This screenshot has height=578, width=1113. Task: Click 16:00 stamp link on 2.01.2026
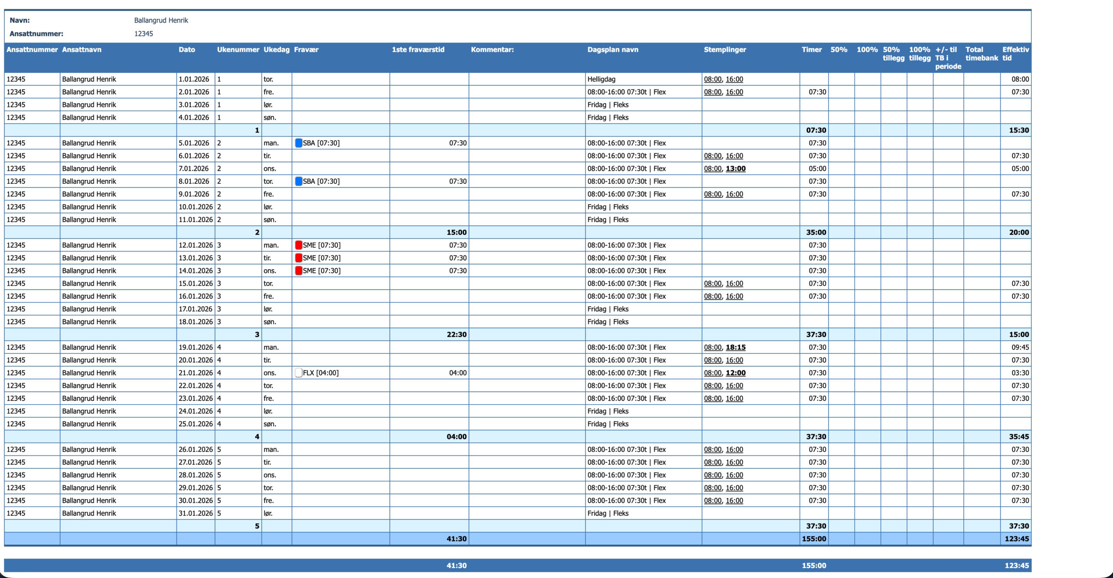click(x=734, y=92)
